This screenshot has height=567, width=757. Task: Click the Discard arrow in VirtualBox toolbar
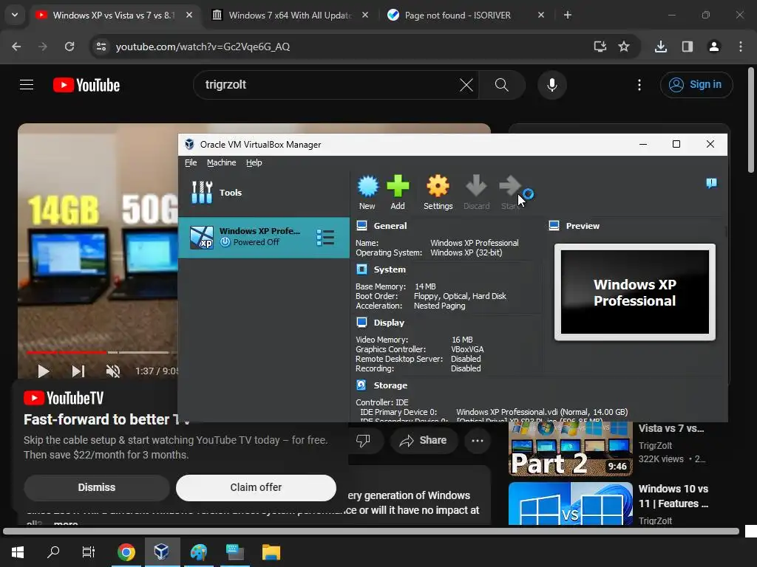point(477,193)
